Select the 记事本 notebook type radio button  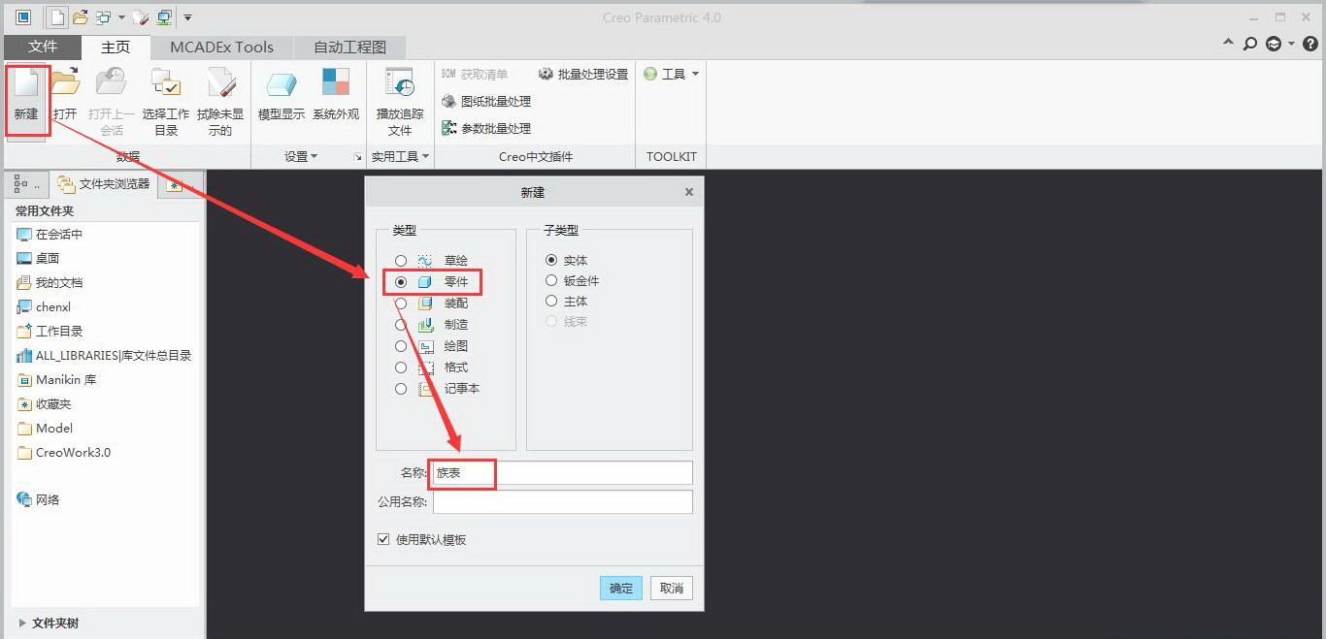pos(401,389)
